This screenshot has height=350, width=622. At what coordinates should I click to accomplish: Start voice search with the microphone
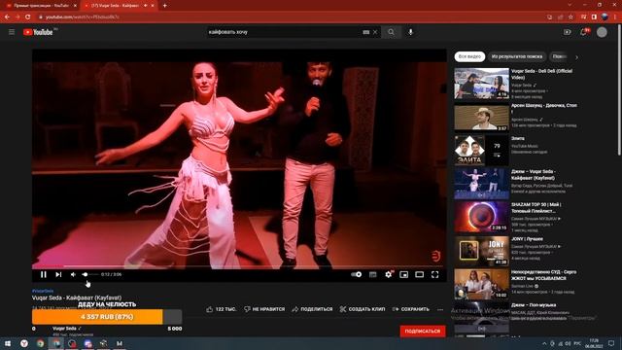tap(410, 32)
